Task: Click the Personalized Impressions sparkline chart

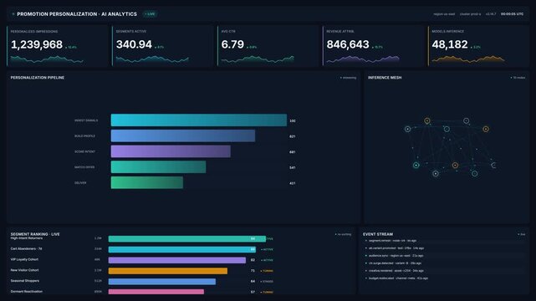Action: click(47, 59)
